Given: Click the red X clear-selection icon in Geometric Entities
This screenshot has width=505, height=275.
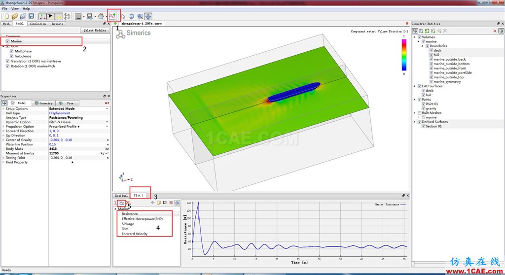Looking at the screenshot, I should click(x=495, y=31).
